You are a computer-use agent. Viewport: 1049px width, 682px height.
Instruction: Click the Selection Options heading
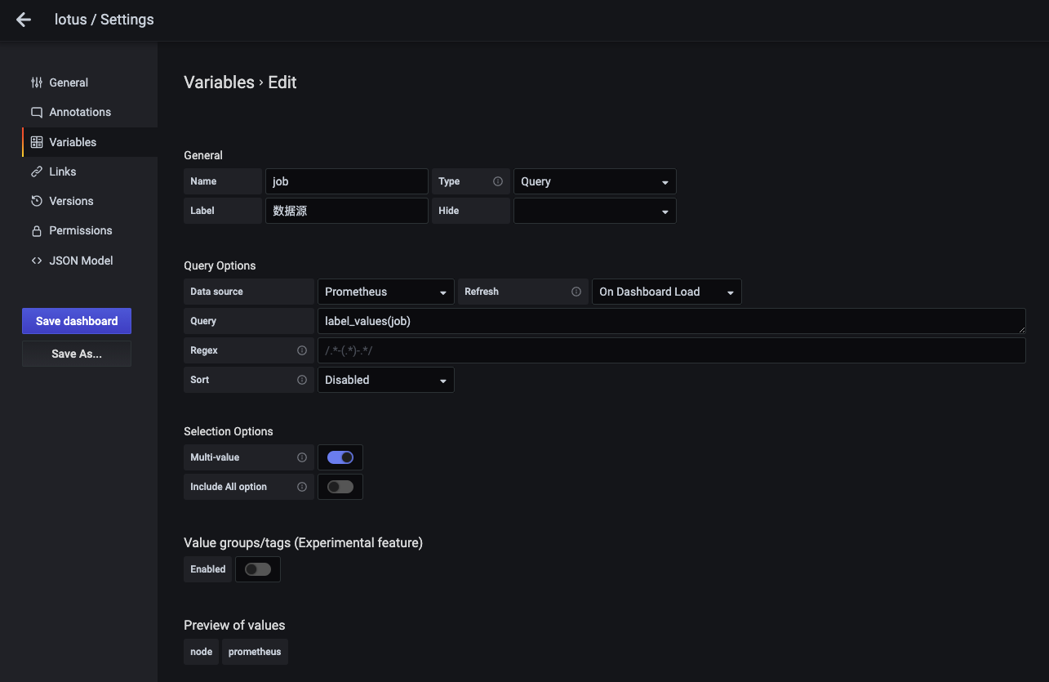coord(229,431)
